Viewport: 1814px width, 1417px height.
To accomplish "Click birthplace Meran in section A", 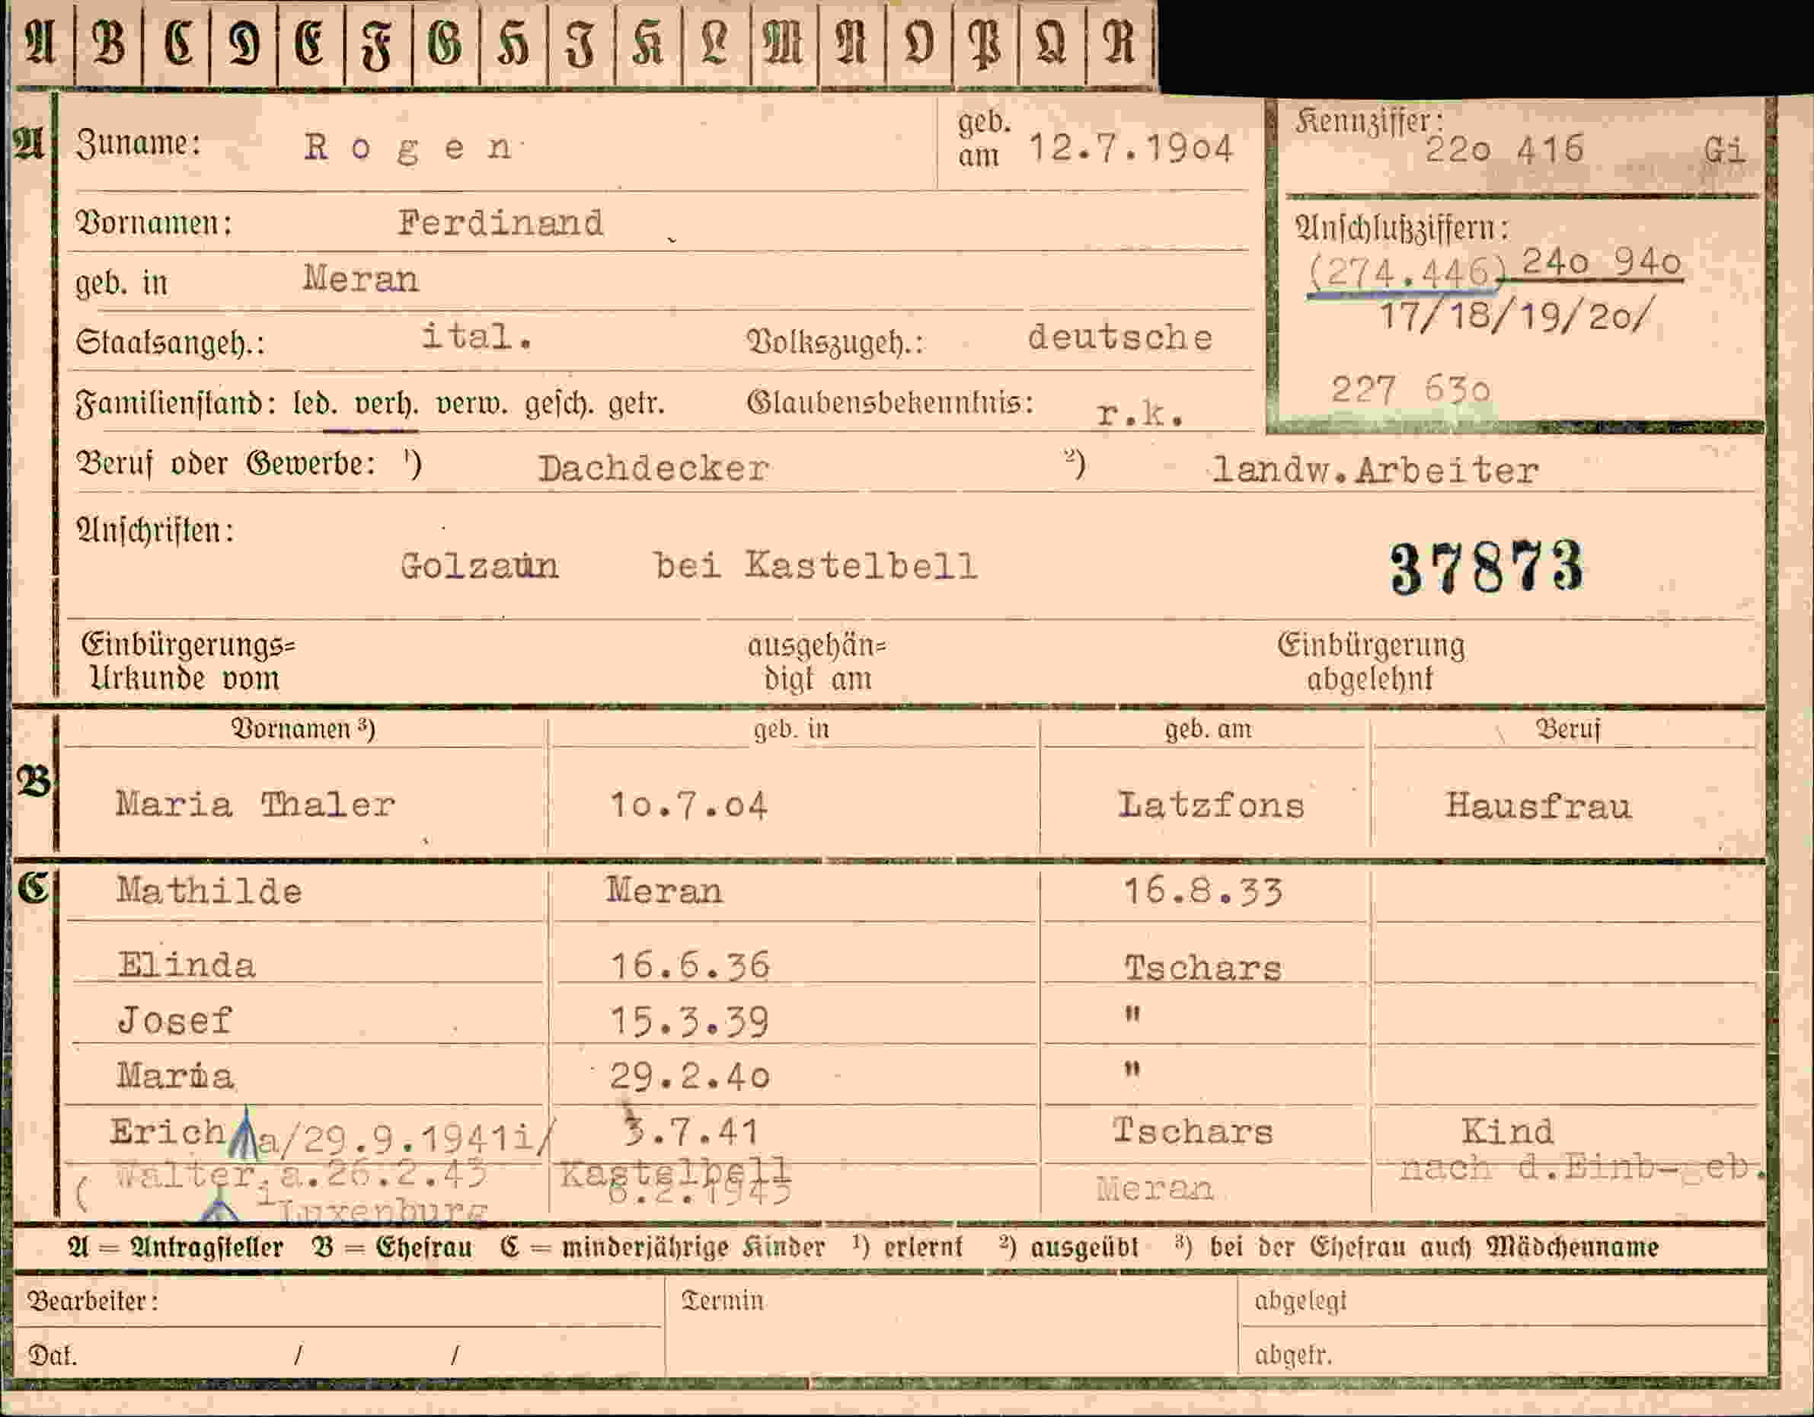I will 360,280.
